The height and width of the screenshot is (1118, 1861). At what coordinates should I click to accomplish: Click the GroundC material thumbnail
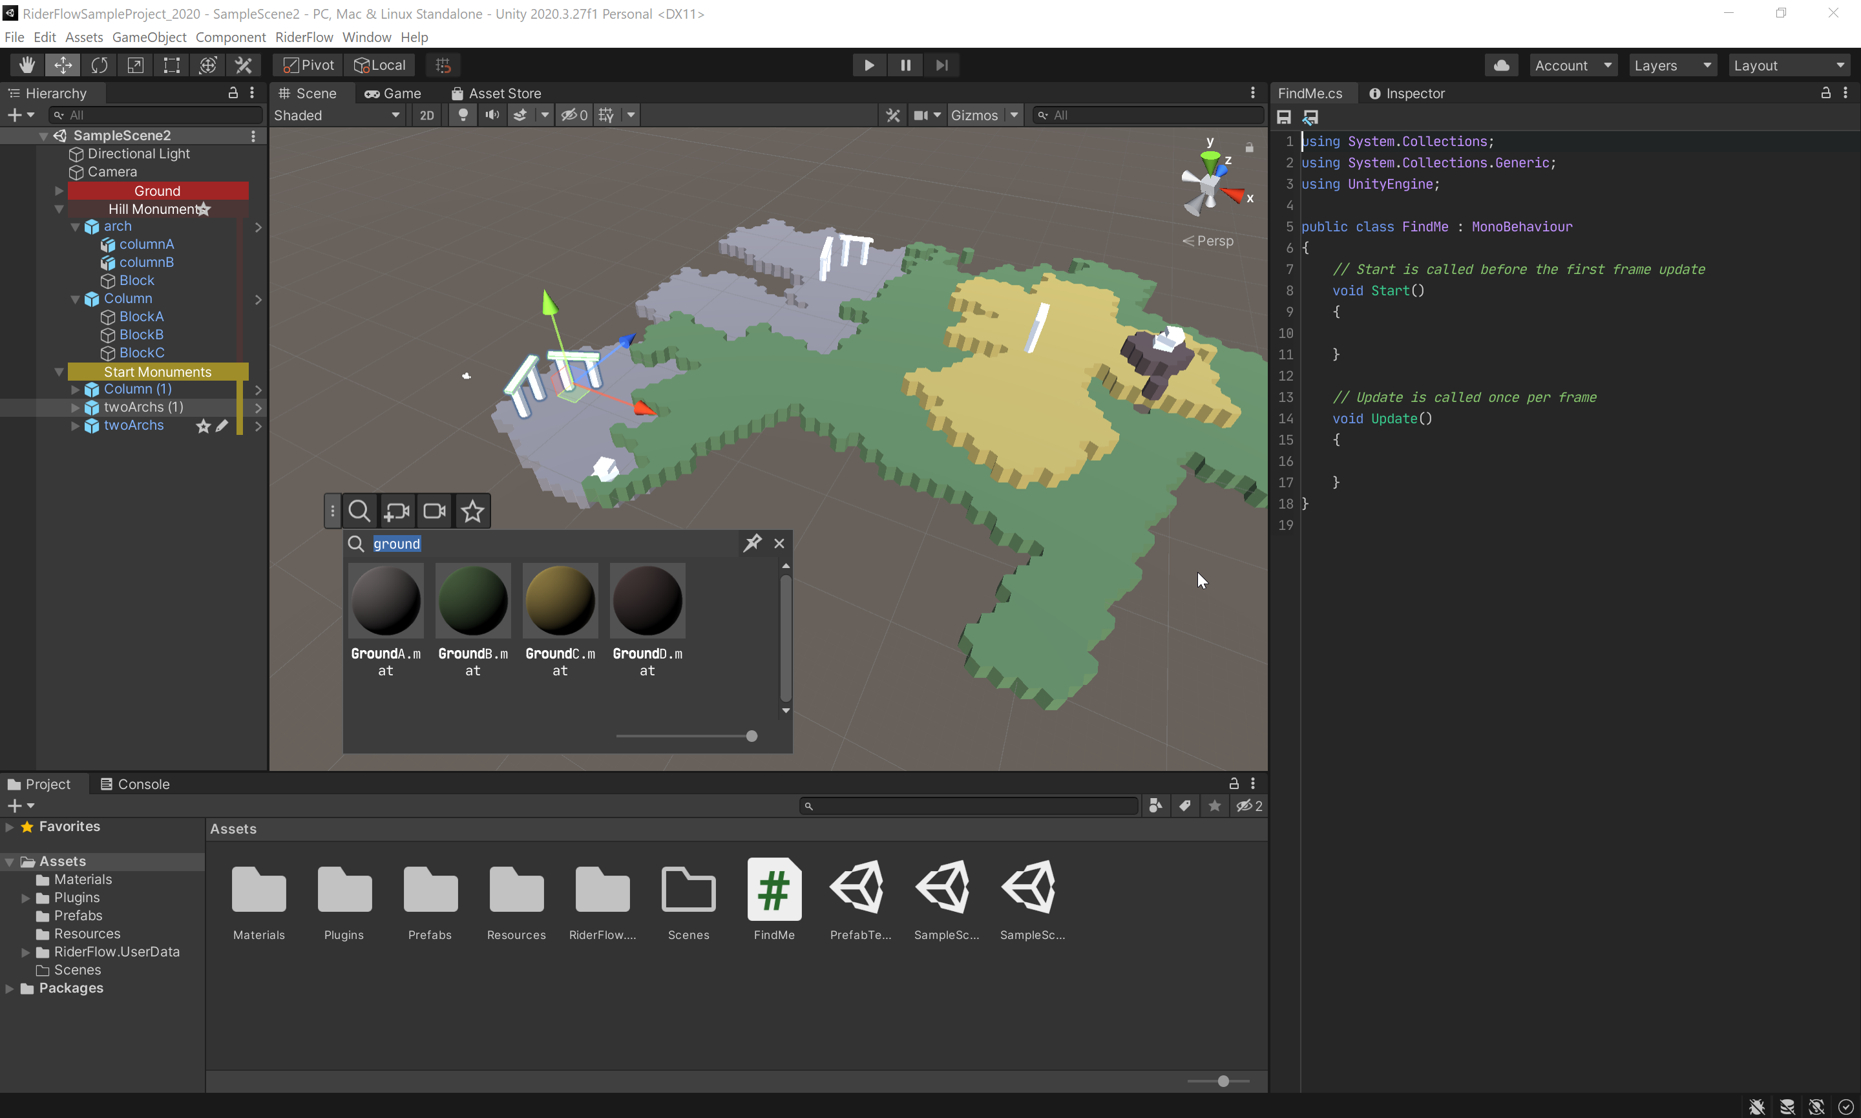(x=560, y=601)
